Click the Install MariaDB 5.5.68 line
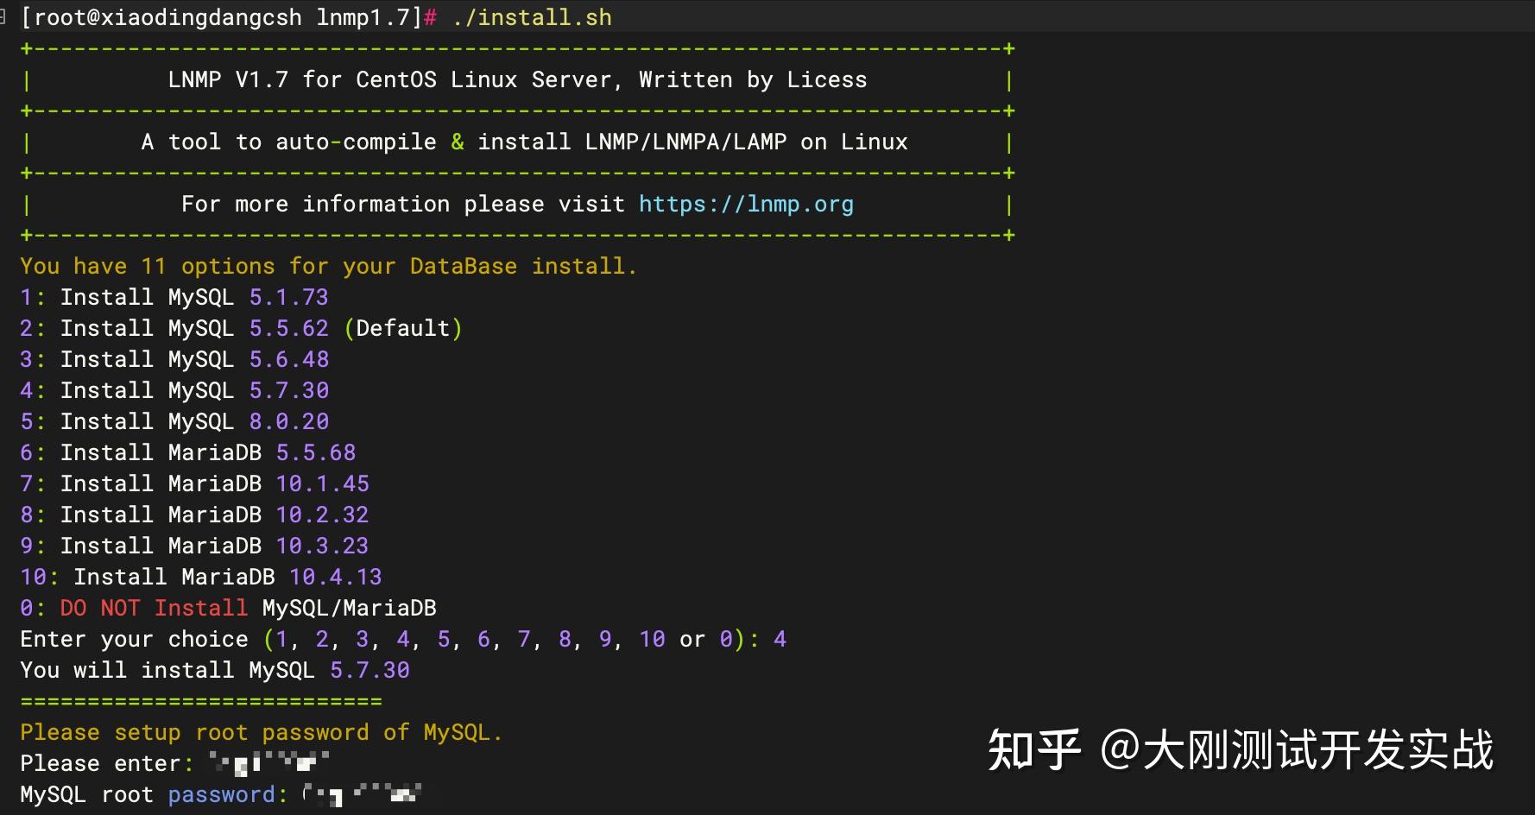This screenshot has height=815, width=1535. (188, 453)
